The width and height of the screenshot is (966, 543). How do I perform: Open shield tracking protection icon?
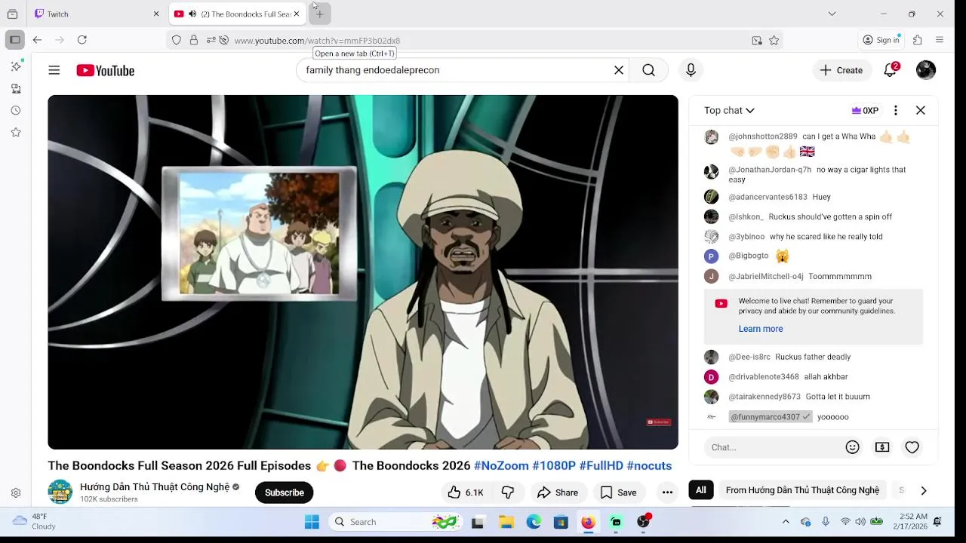177,41
